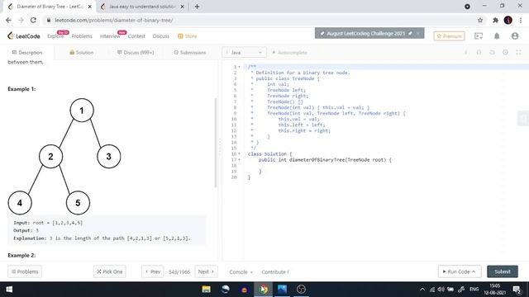Show hidden system tray icons
The image size is (529, 297).
point(422,290)
